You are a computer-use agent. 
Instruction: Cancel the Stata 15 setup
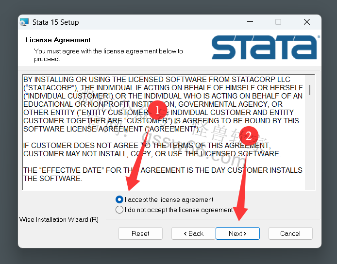coord(290,233)
